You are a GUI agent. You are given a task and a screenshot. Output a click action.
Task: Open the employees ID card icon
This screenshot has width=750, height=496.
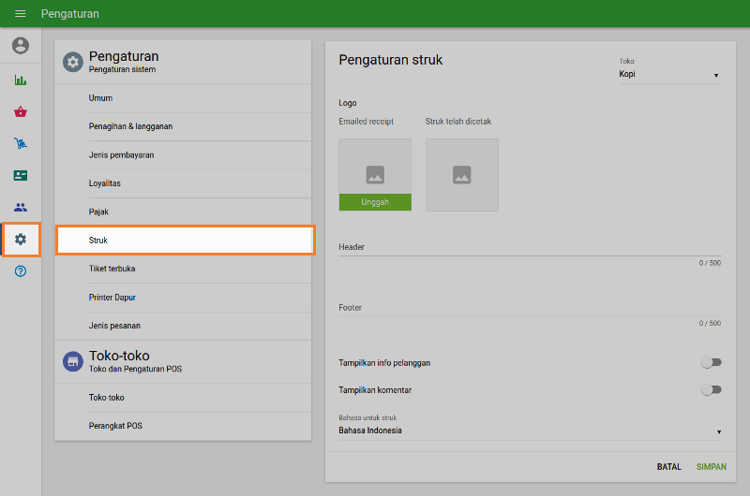coord(21,176)
